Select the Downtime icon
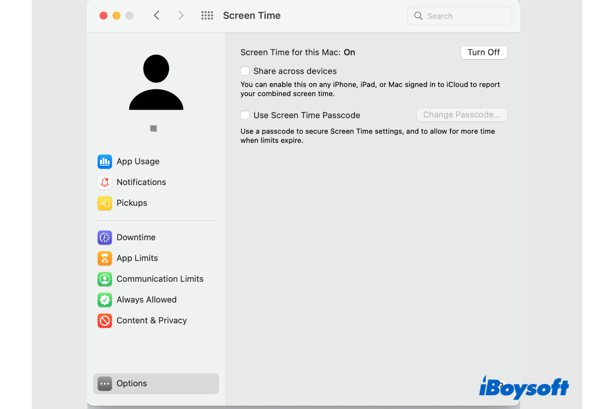613x409 pixels. tap(104, 237)
